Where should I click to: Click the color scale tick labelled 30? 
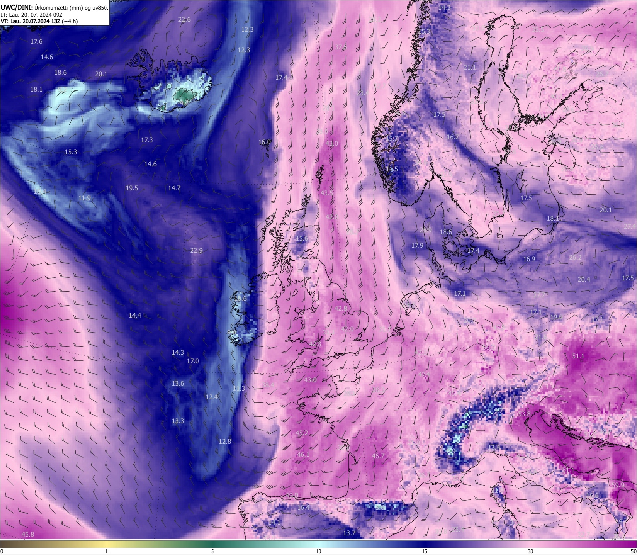pyautogui.click(x=531, y=551)
